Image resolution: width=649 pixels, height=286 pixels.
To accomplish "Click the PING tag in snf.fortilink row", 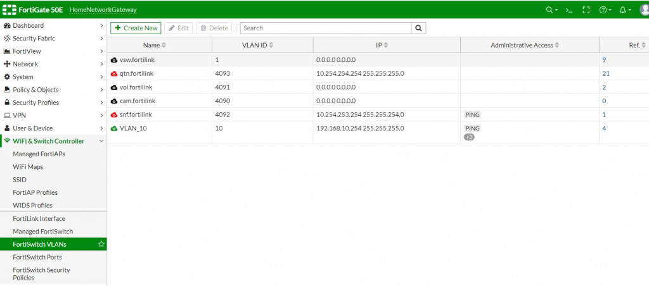I will point(472,115).
